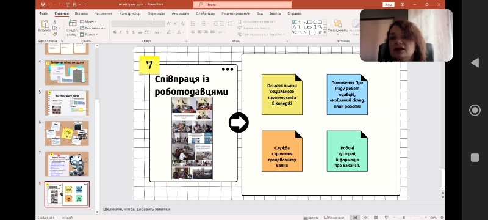
Task: Start slideshow from the status bar icon
Action: tap(386, 218)
